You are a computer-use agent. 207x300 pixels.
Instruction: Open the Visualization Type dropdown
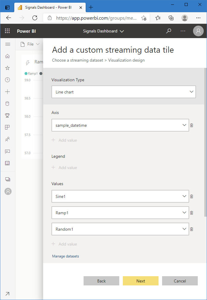124,92
